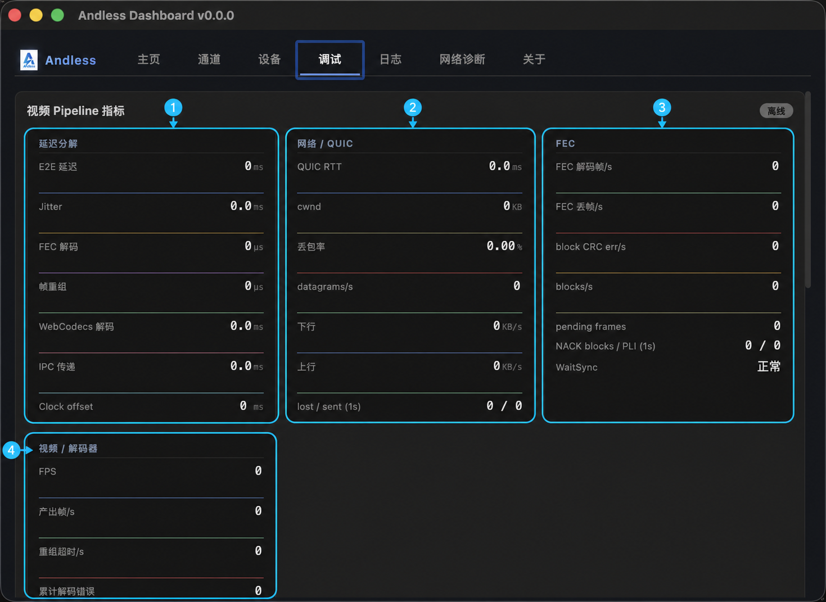Click the 丢包率 metric label
This screenshot has width=826, height=602.
pos(311,247)
